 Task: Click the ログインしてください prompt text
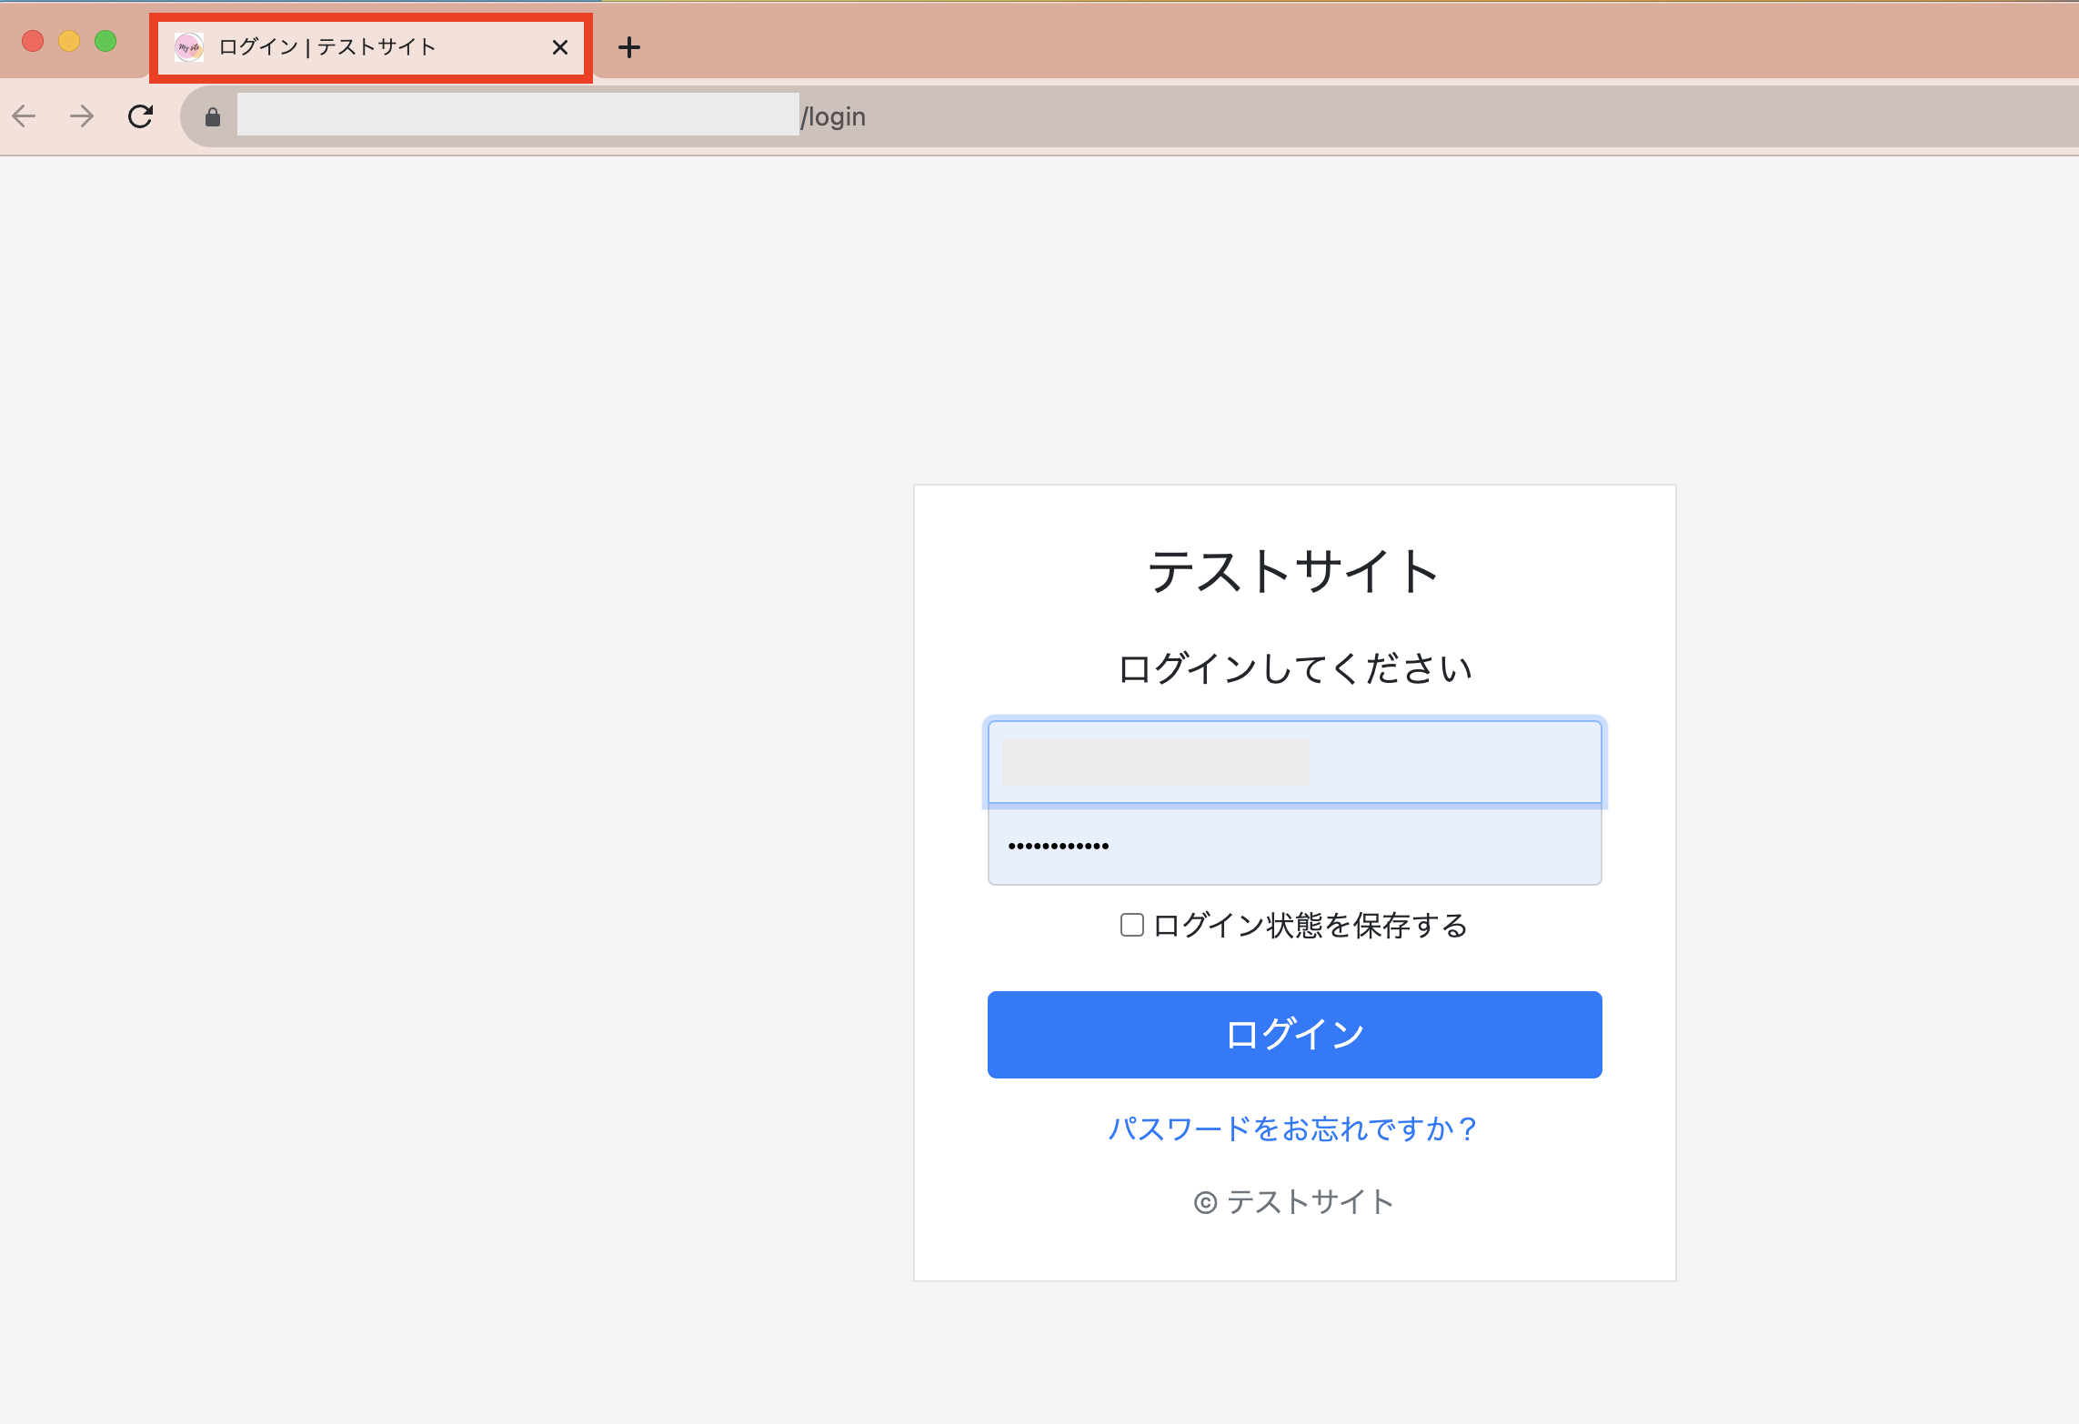pos(1295,668)
